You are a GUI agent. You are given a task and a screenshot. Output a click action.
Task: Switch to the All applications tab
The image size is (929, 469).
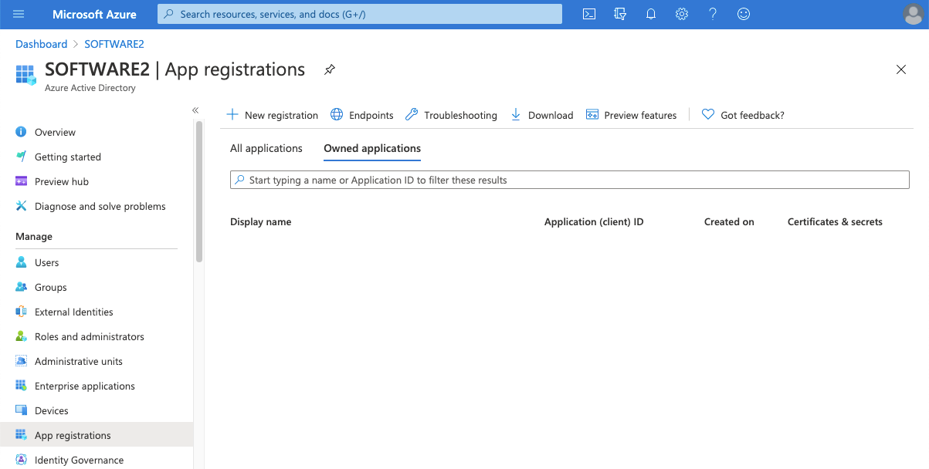click(266, 148)
